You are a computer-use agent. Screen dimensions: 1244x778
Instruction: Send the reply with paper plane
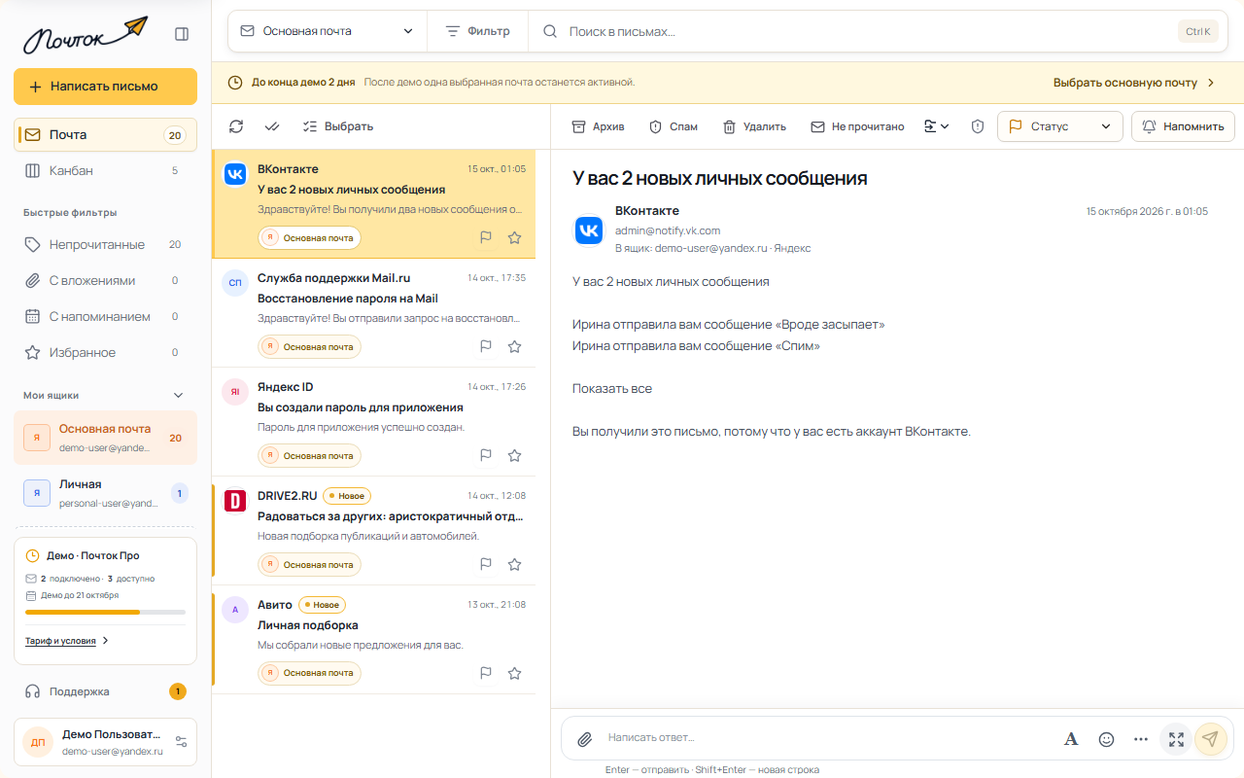pos(1210,739)
